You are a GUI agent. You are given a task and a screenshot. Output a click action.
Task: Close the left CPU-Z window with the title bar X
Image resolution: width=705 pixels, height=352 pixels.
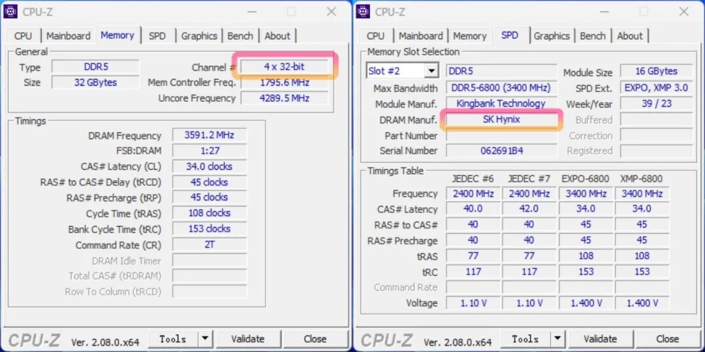coord(332,11)
